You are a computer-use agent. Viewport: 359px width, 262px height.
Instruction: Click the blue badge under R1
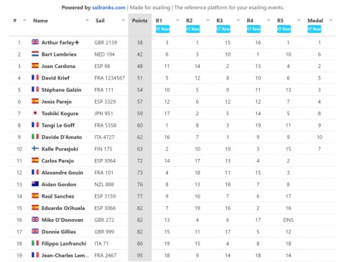[x=162, y=29]
